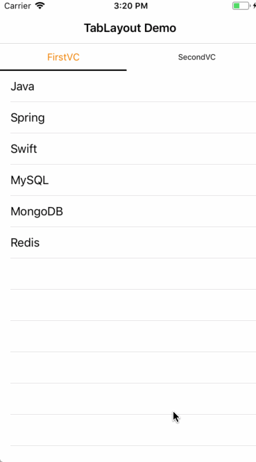The width and height of the screenshot is (256, 462).
Task: Tap the empty row under the mouse cursor
Action: point(128,430)
